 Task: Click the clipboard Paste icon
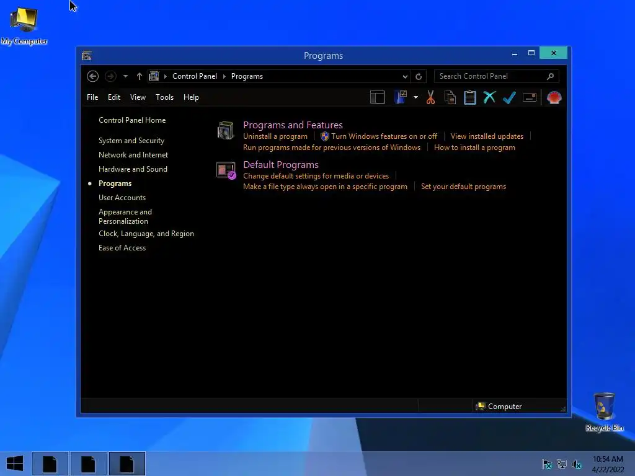pos(470,97)
